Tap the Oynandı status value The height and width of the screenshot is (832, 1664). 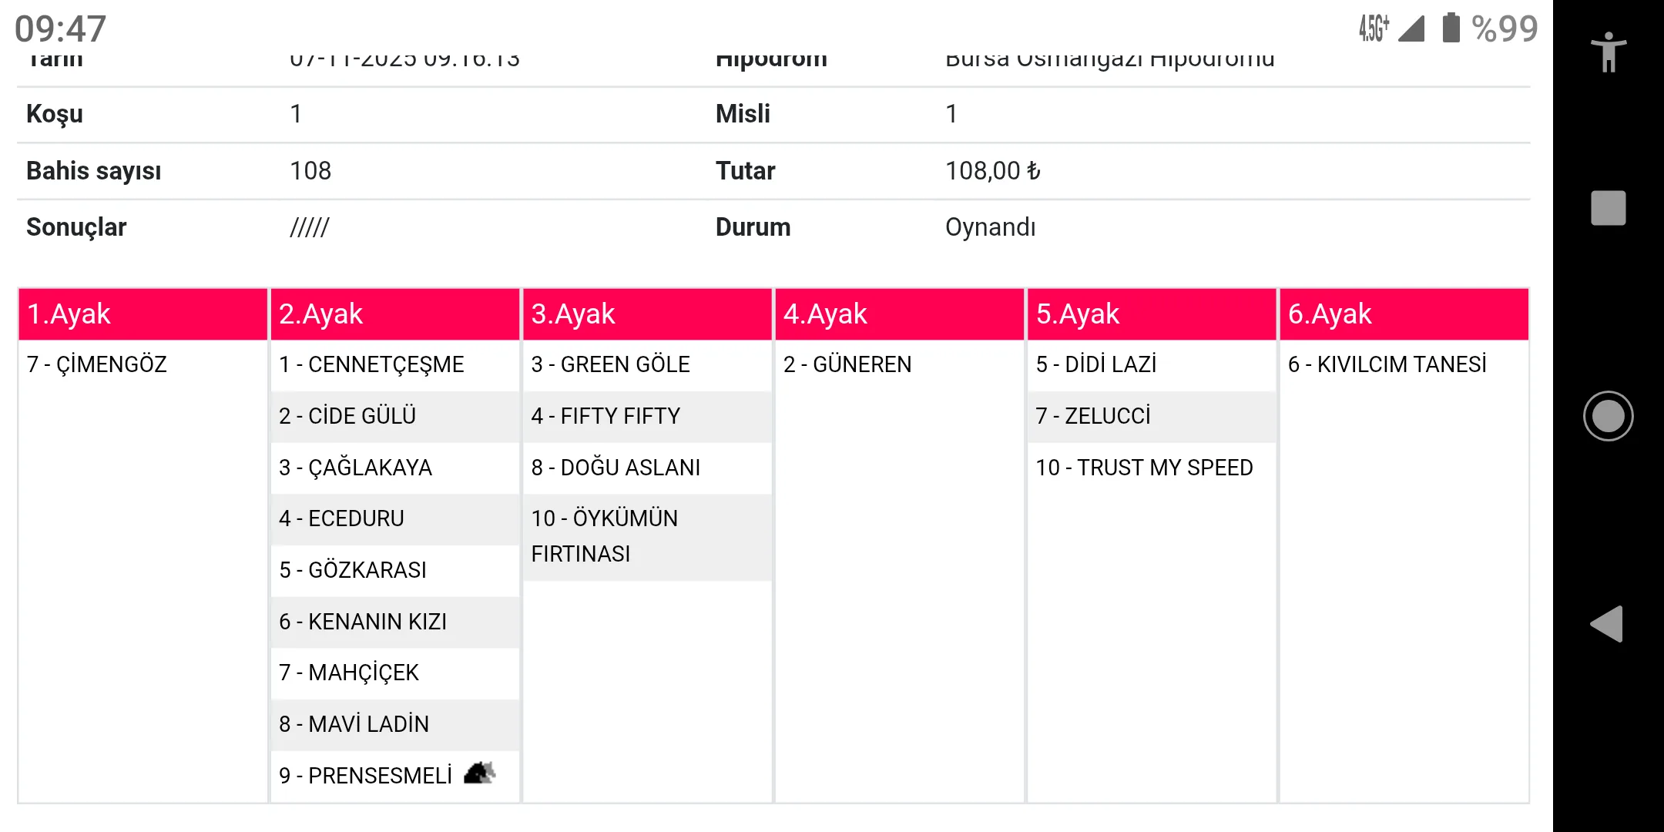[x=990, y=227]
